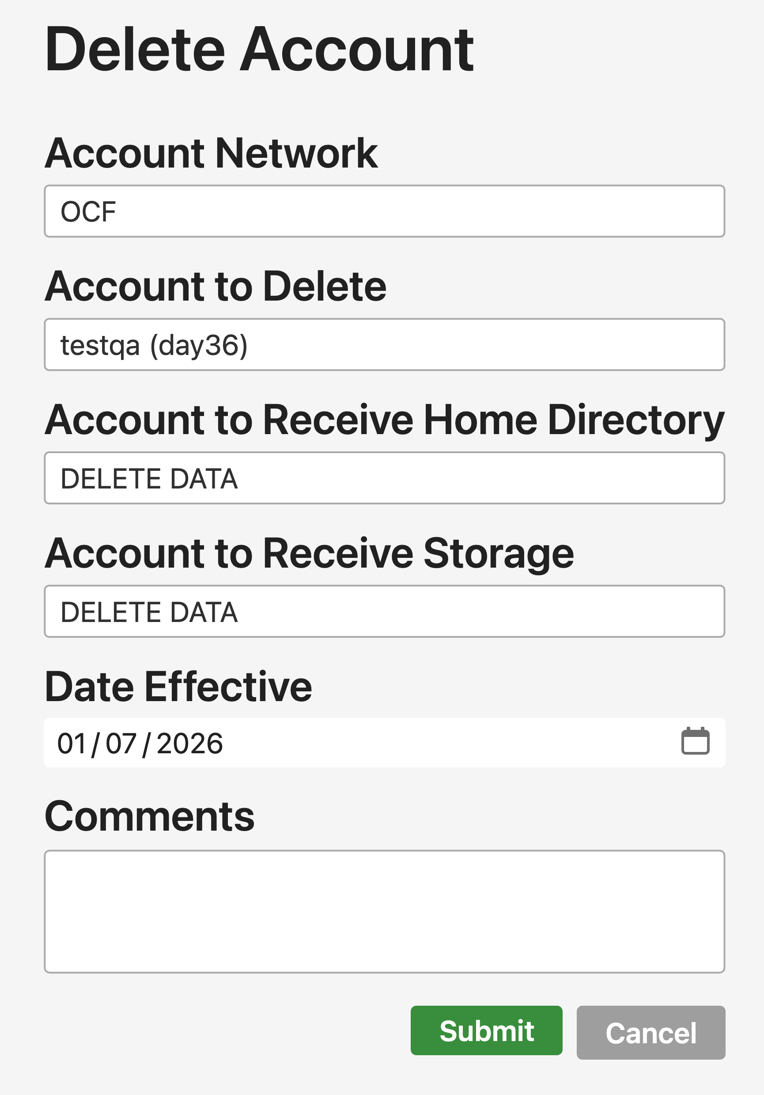Screen dimensions: 764x1095
Task: Expand the Account to Delete dropdown
Action: click(x=384, y=344)
